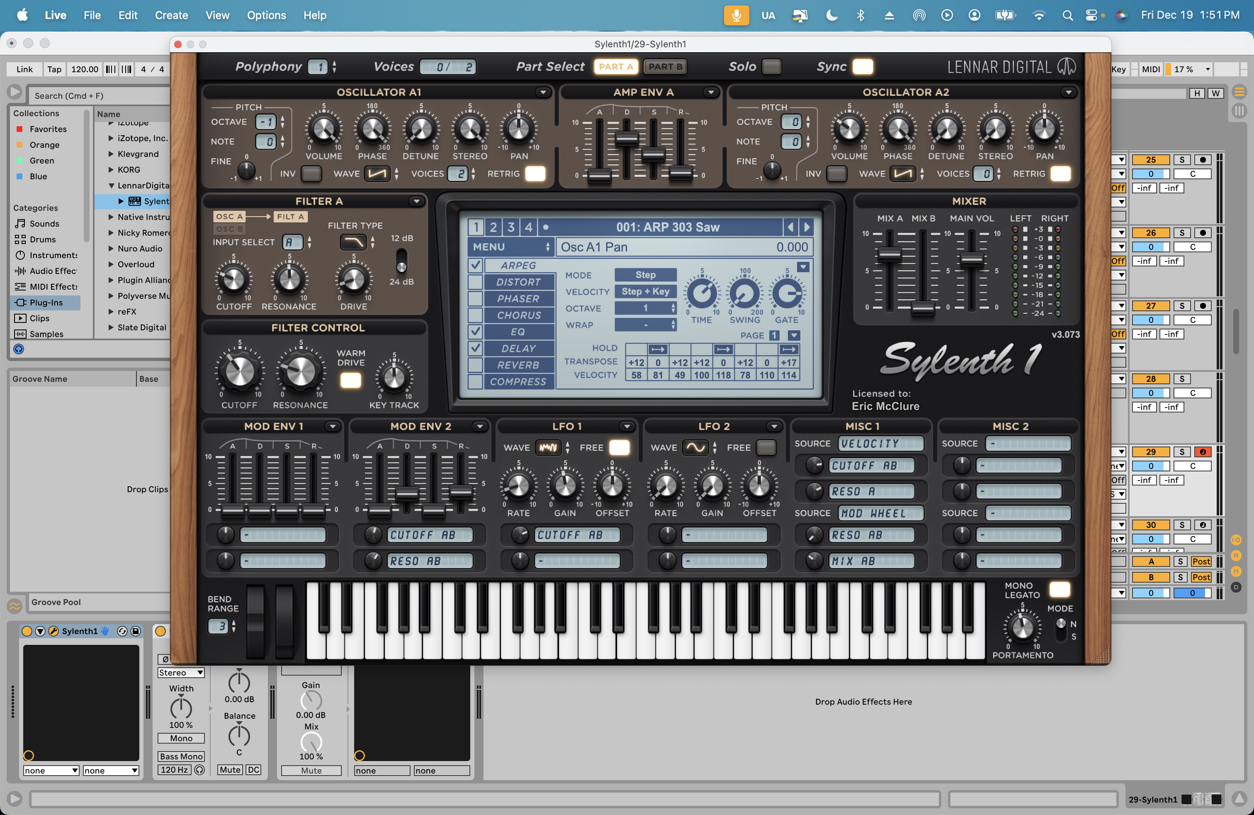Image resolution: width=1254 pixels, height=815 pixels.
Task: Advance to the next Sylenth1 preset arrow
Action: coord(807,227)
